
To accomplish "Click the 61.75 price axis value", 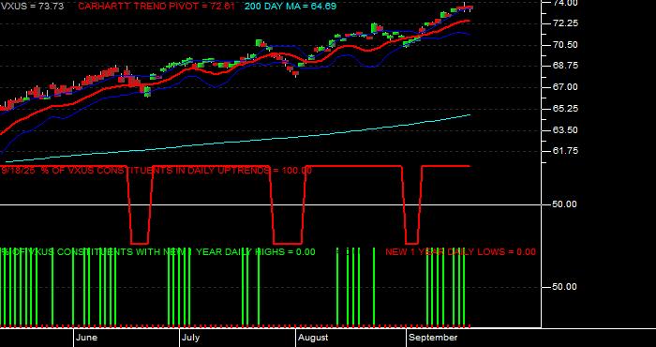I will [565, 151].
